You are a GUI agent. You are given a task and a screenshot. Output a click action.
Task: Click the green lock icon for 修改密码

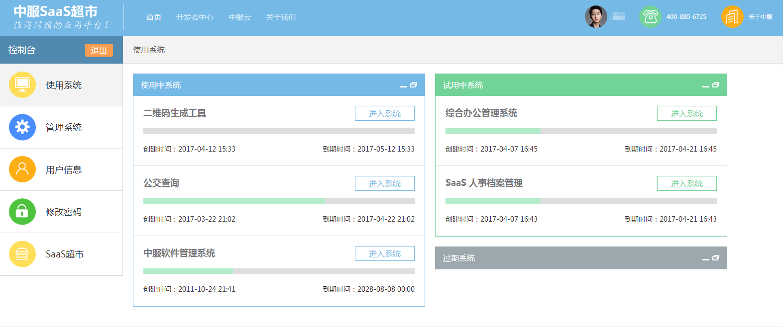(x=22, y=212)
